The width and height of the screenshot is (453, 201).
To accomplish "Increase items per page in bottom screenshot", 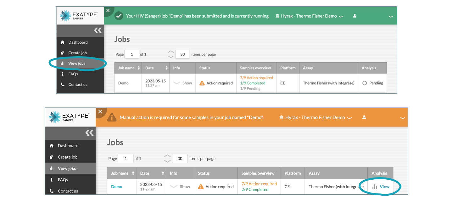I will [x=167, y=156].
